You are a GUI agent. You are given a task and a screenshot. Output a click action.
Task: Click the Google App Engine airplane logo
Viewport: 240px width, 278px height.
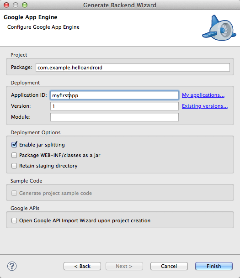click(x=219, y=28)
